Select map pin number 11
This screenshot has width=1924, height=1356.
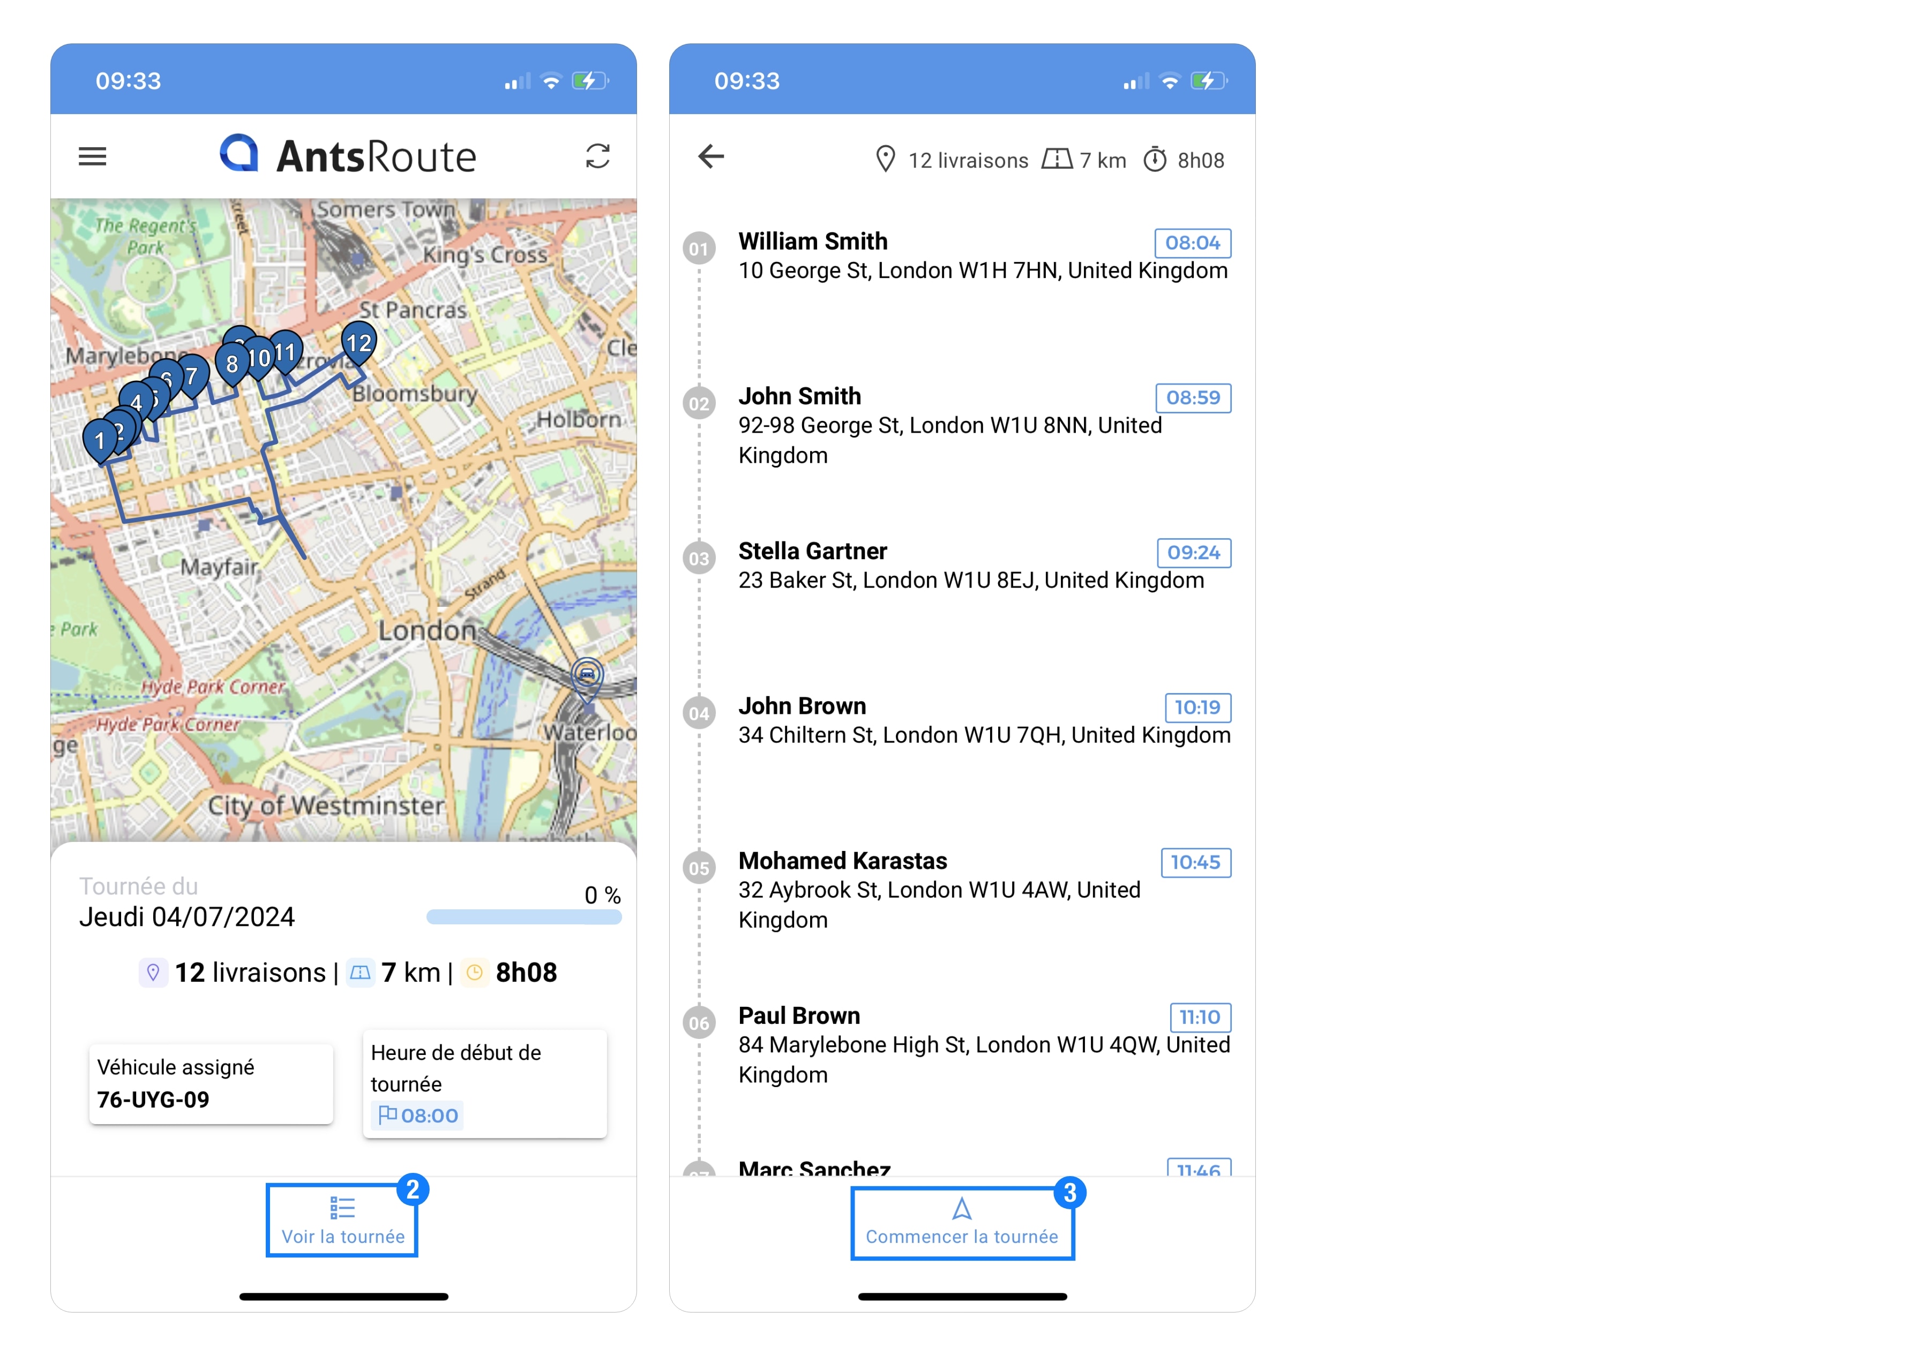tap(286, 352)
